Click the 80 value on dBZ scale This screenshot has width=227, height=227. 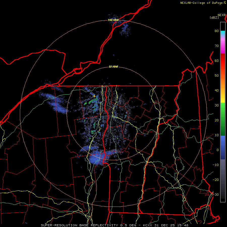pos(217,31)
